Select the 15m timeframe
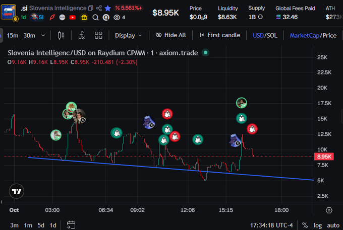 pyautogui.click(x=13, y=35)
